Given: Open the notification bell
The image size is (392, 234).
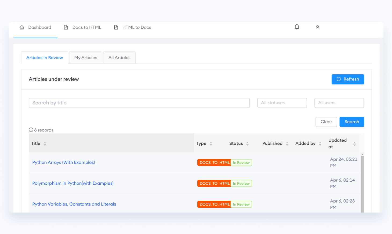Looking at the screenshot, I should (297, 27).
